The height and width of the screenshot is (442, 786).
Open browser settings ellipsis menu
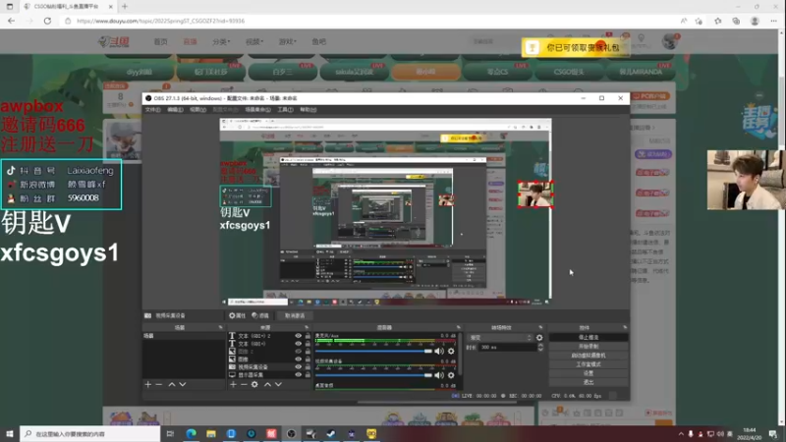[x=774, y=21]
